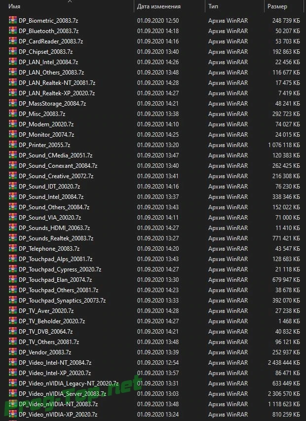Viewport: 306px width, 421px height.
Task: Click the size value 7 419 КБ
Action: point(289,93)
